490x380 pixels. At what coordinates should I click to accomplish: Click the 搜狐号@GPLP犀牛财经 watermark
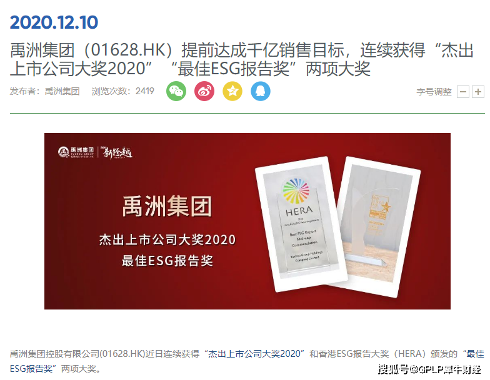tap(430, 369)
